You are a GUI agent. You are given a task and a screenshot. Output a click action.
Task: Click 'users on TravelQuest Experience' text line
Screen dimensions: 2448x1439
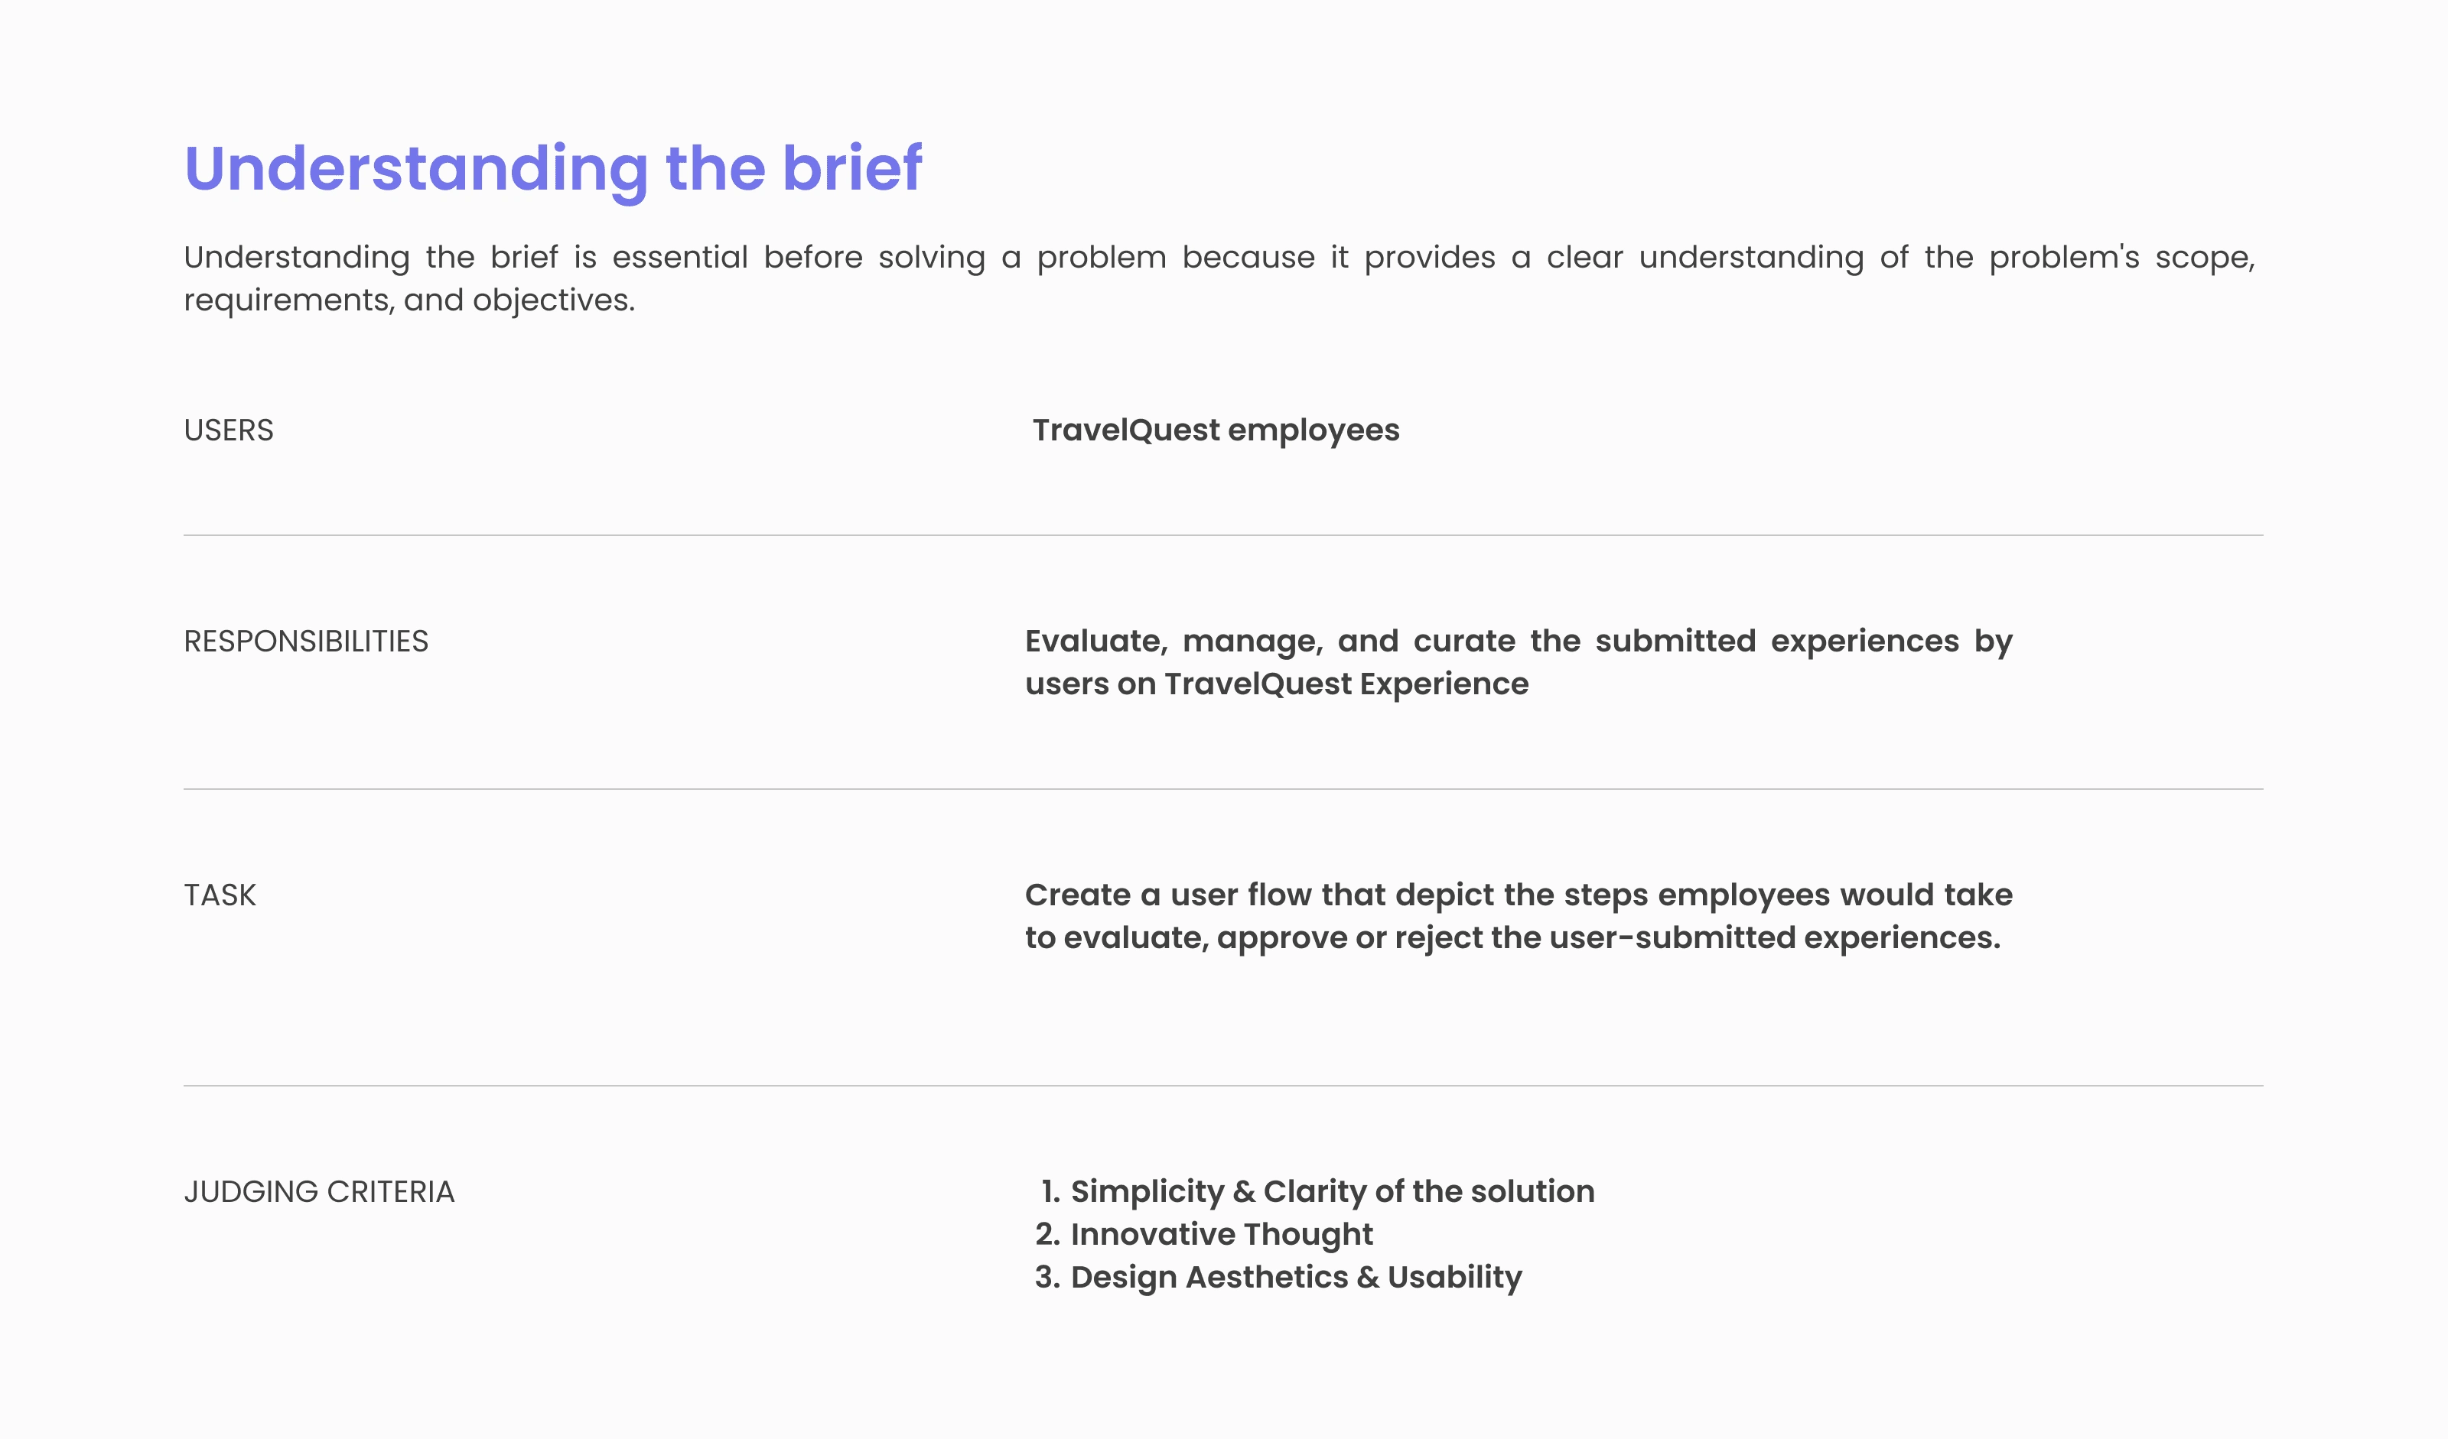(1277, 684)
